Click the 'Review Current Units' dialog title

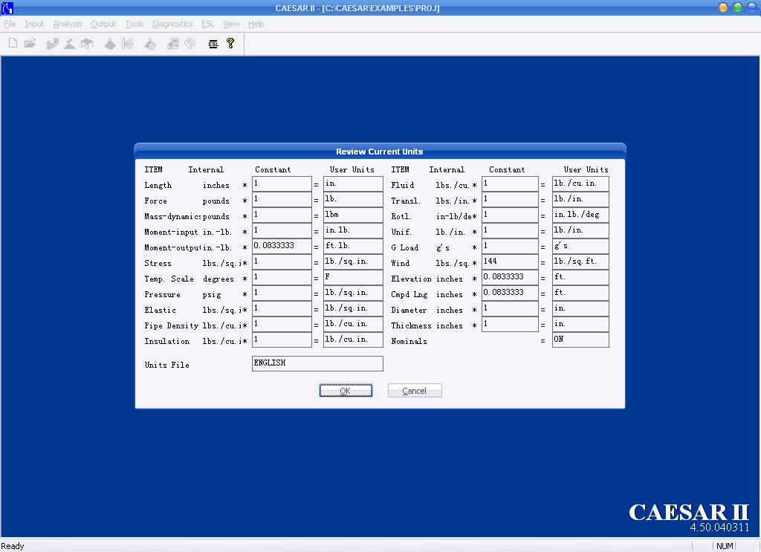point(380,152)
